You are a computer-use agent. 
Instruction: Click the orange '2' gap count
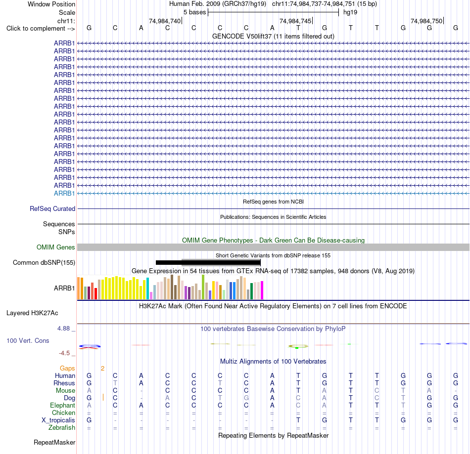point(102,369)
